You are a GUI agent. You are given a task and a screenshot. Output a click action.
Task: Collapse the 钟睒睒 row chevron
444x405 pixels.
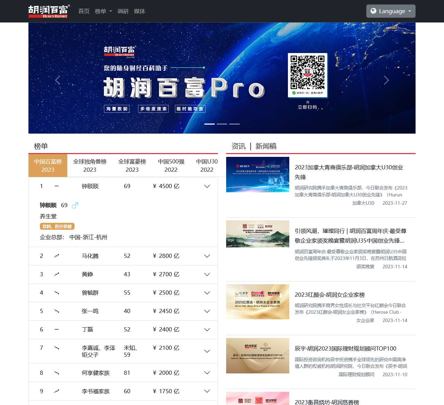pos(207,186)
